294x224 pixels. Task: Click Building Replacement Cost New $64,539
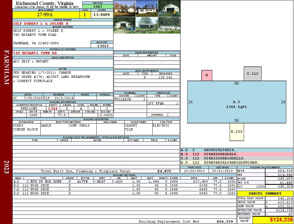pyautogui.click(x=225, y=221)
